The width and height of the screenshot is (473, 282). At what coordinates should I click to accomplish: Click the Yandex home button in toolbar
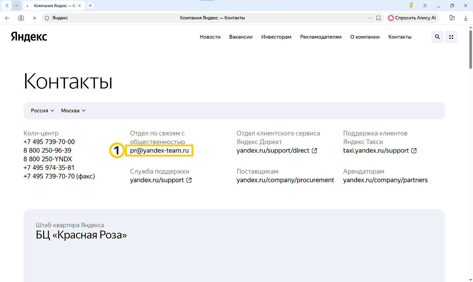click(x=21, y=18)
